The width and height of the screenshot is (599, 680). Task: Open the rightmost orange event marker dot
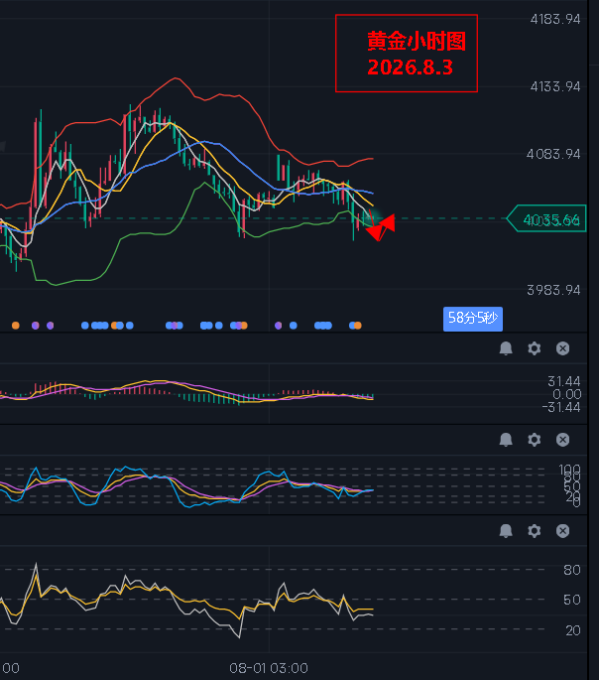click(357, 326)
